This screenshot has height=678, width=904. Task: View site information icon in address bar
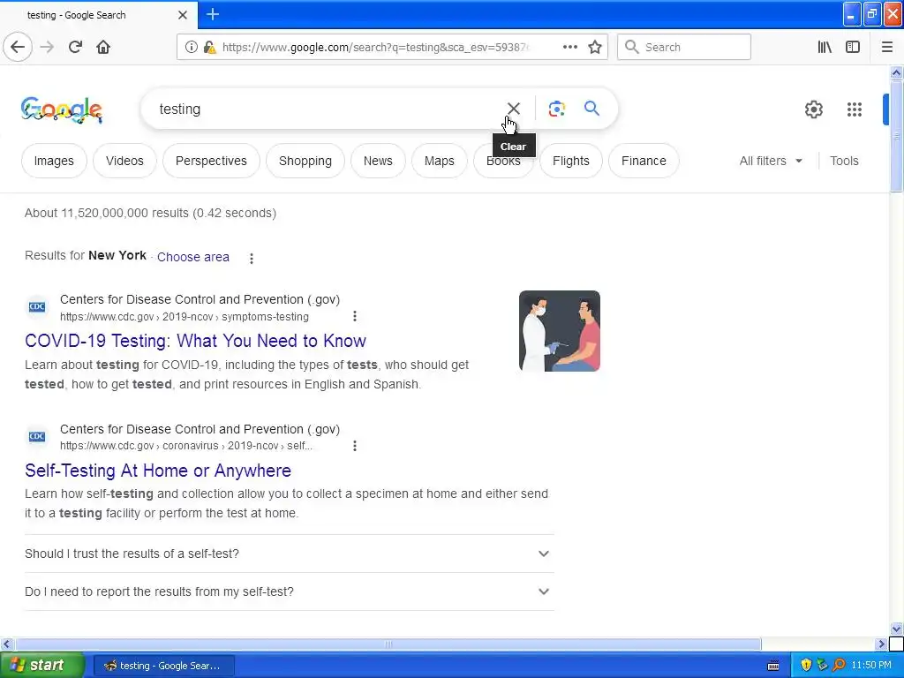coord(192,47)
